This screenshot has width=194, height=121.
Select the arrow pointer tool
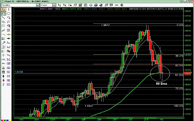point(3,9)
